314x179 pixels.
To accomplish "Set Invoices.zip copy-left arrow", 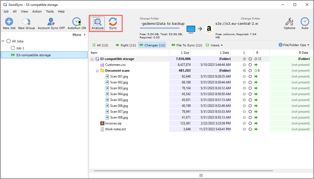I will click(244, 123).
